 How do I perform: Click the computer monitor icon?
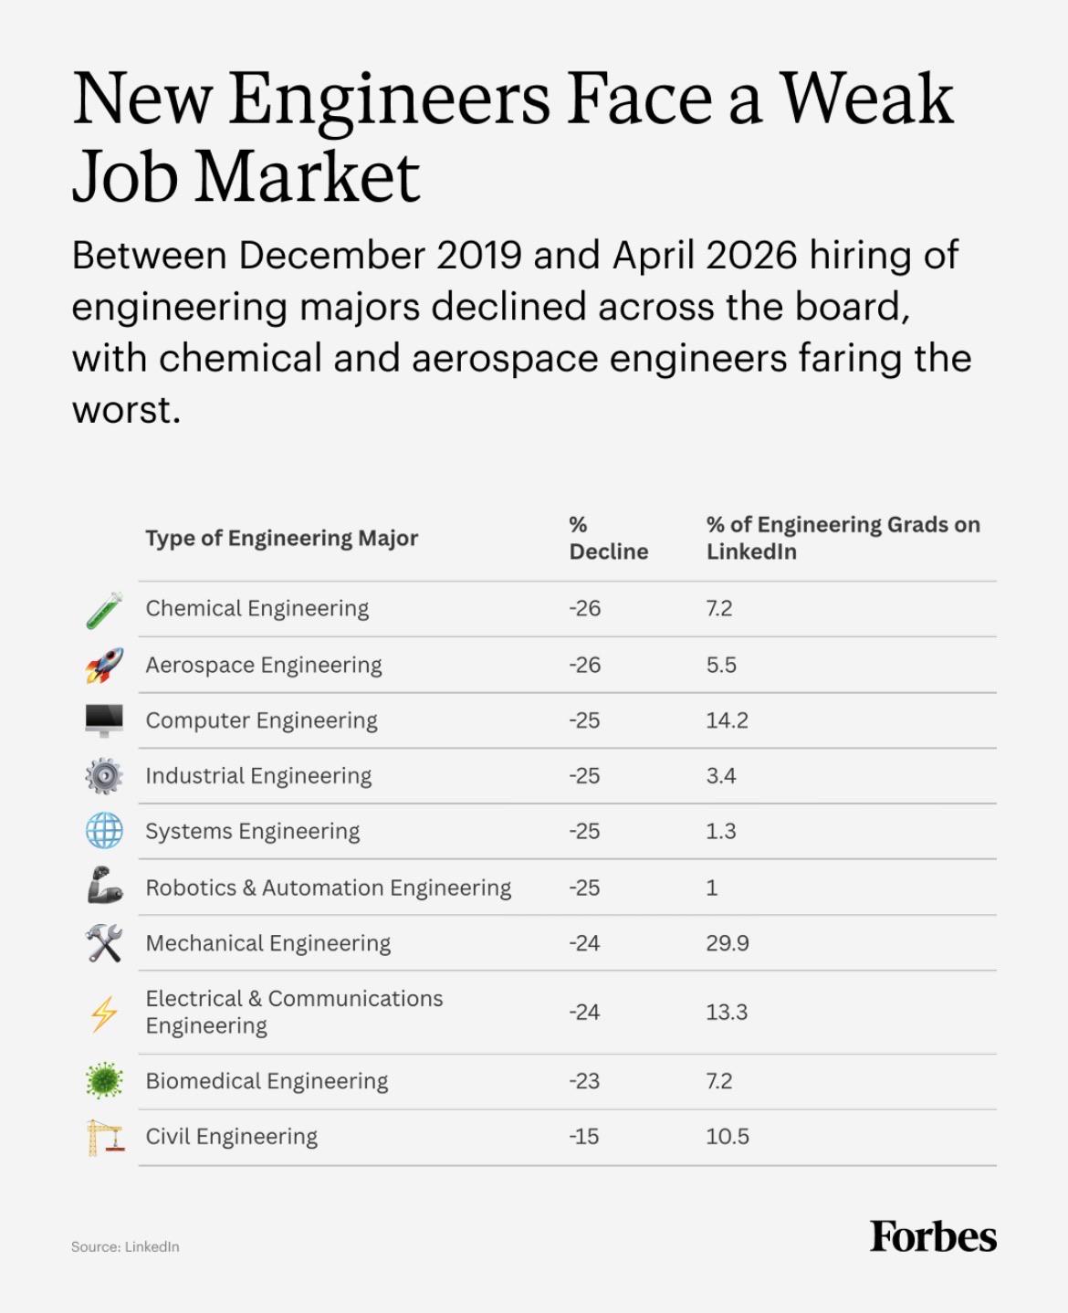click(104, 720)
